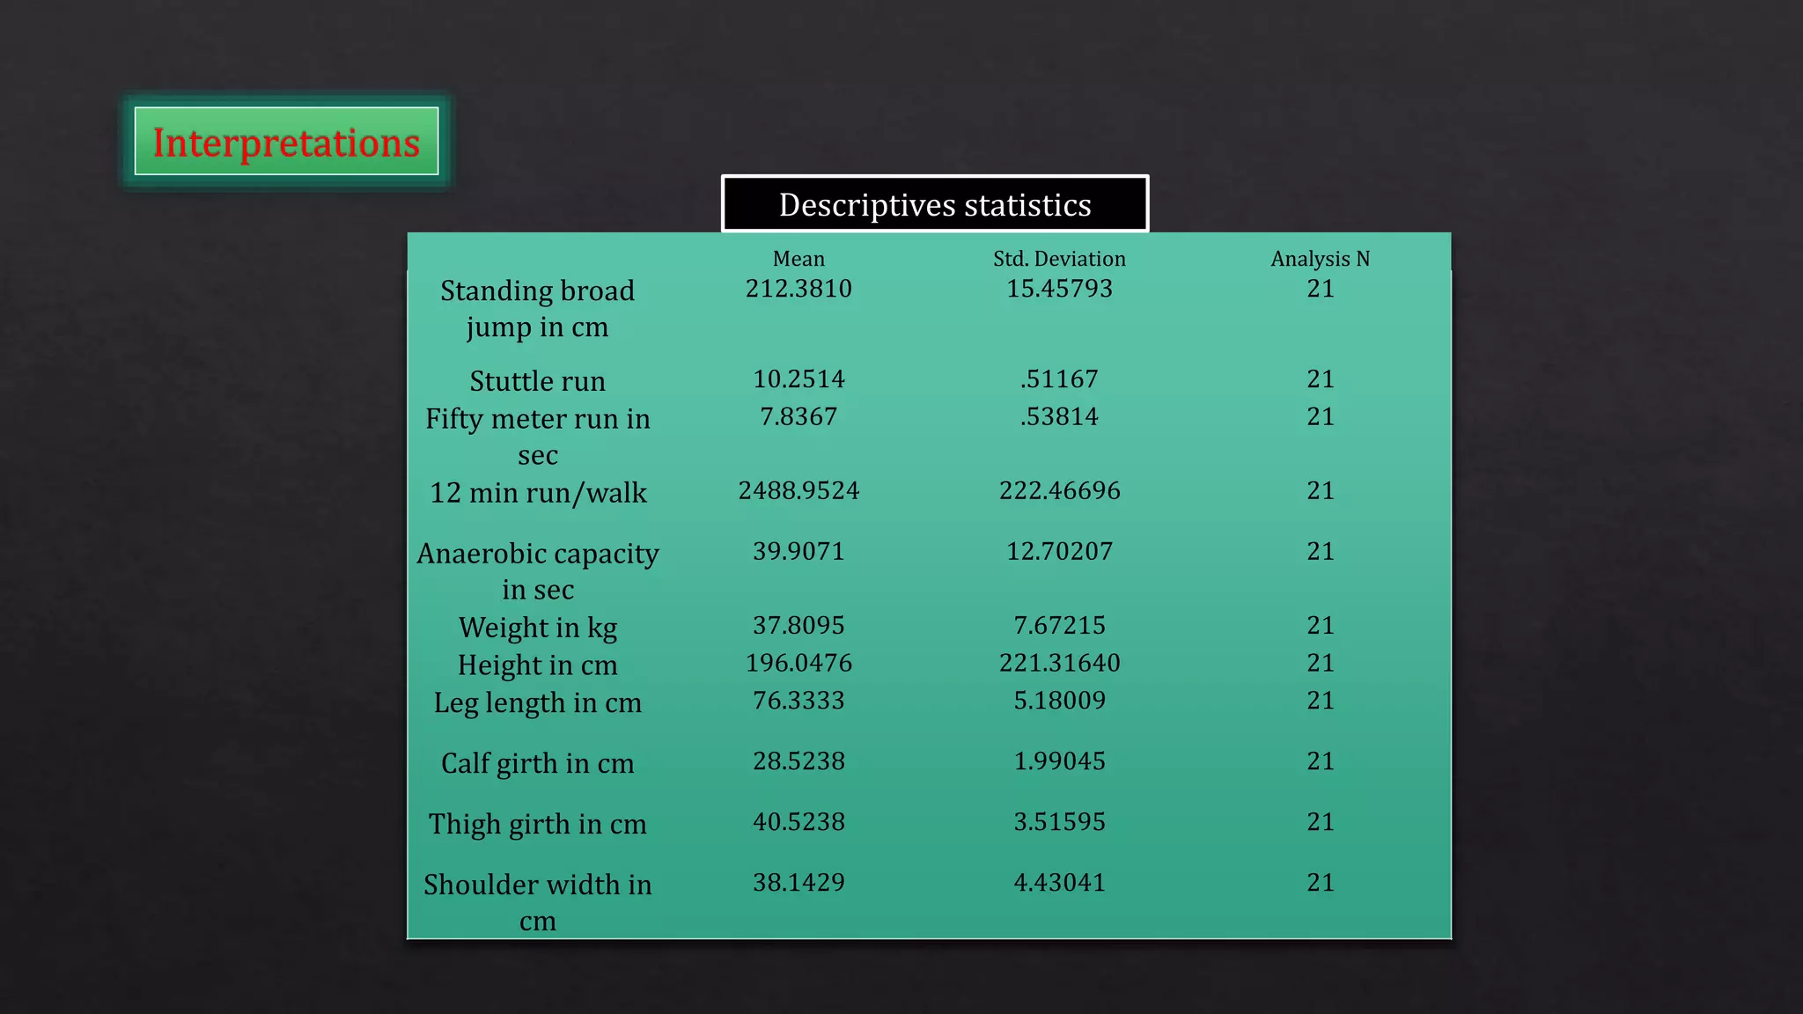Click mean value 38.1429

coord(798,883)
